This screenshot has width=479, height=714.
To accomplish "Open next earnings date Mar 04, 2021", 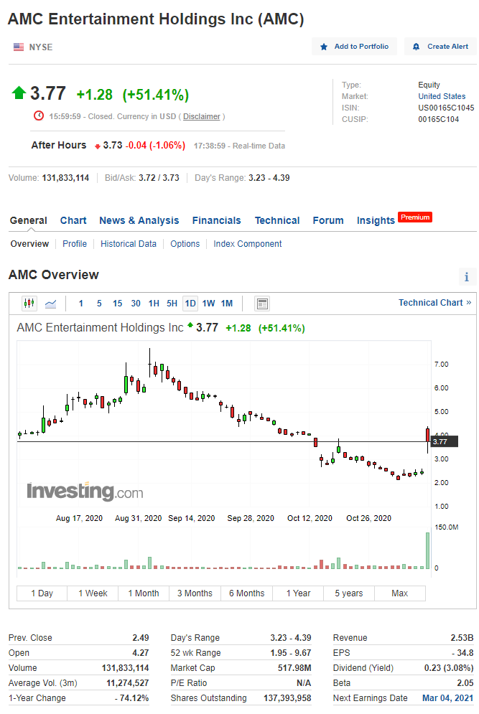I will coord(447,698).
